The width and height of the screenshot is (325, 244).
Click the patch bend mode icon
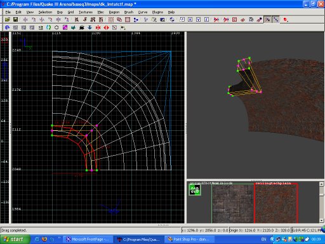8,27
